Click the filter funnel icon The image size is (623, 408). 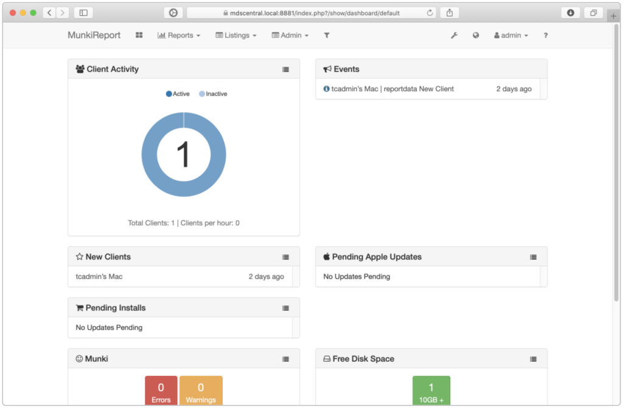tap(327, 35)
